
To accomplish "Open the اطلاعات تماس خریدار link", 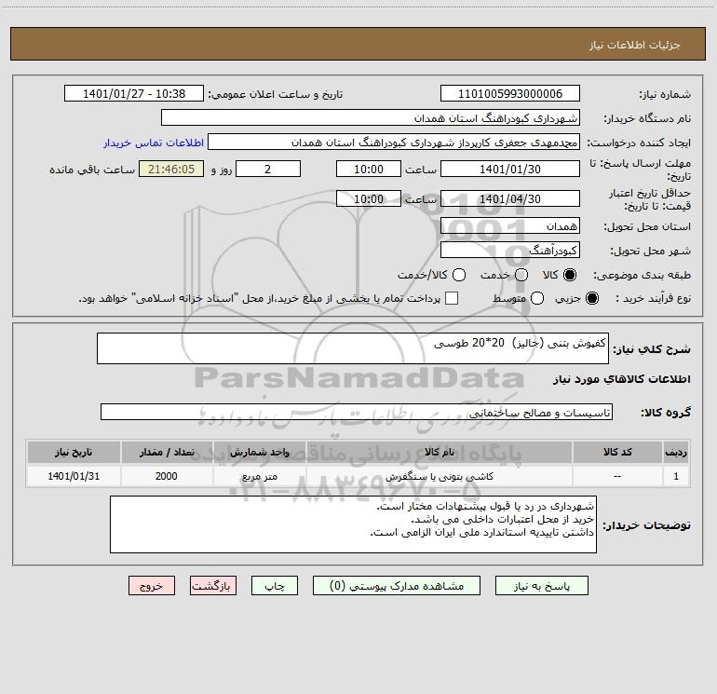I will click(154, 143).
